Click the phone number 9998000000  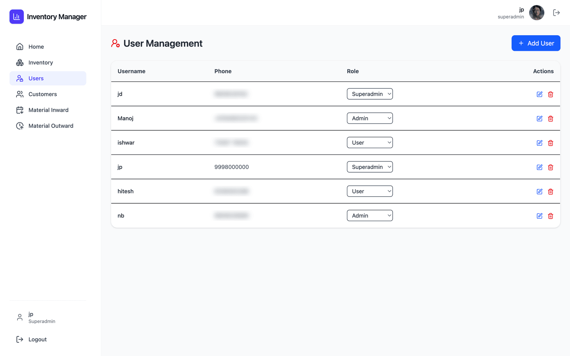point(232,167)
